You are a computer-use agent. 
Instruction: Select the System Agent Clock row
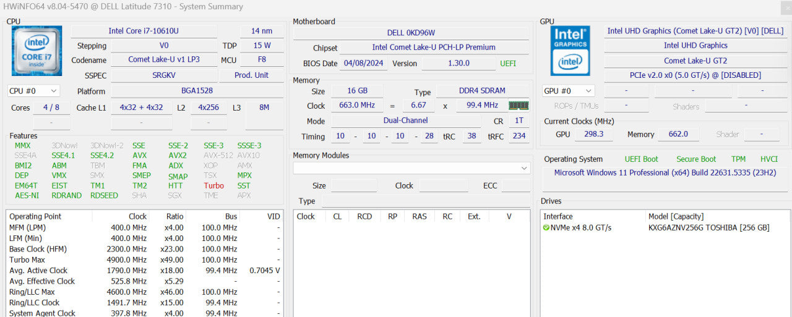point(144,313)
